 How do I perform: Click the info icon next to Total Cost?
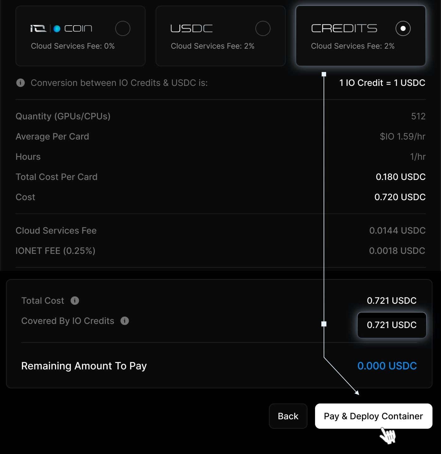coord(75,301)
